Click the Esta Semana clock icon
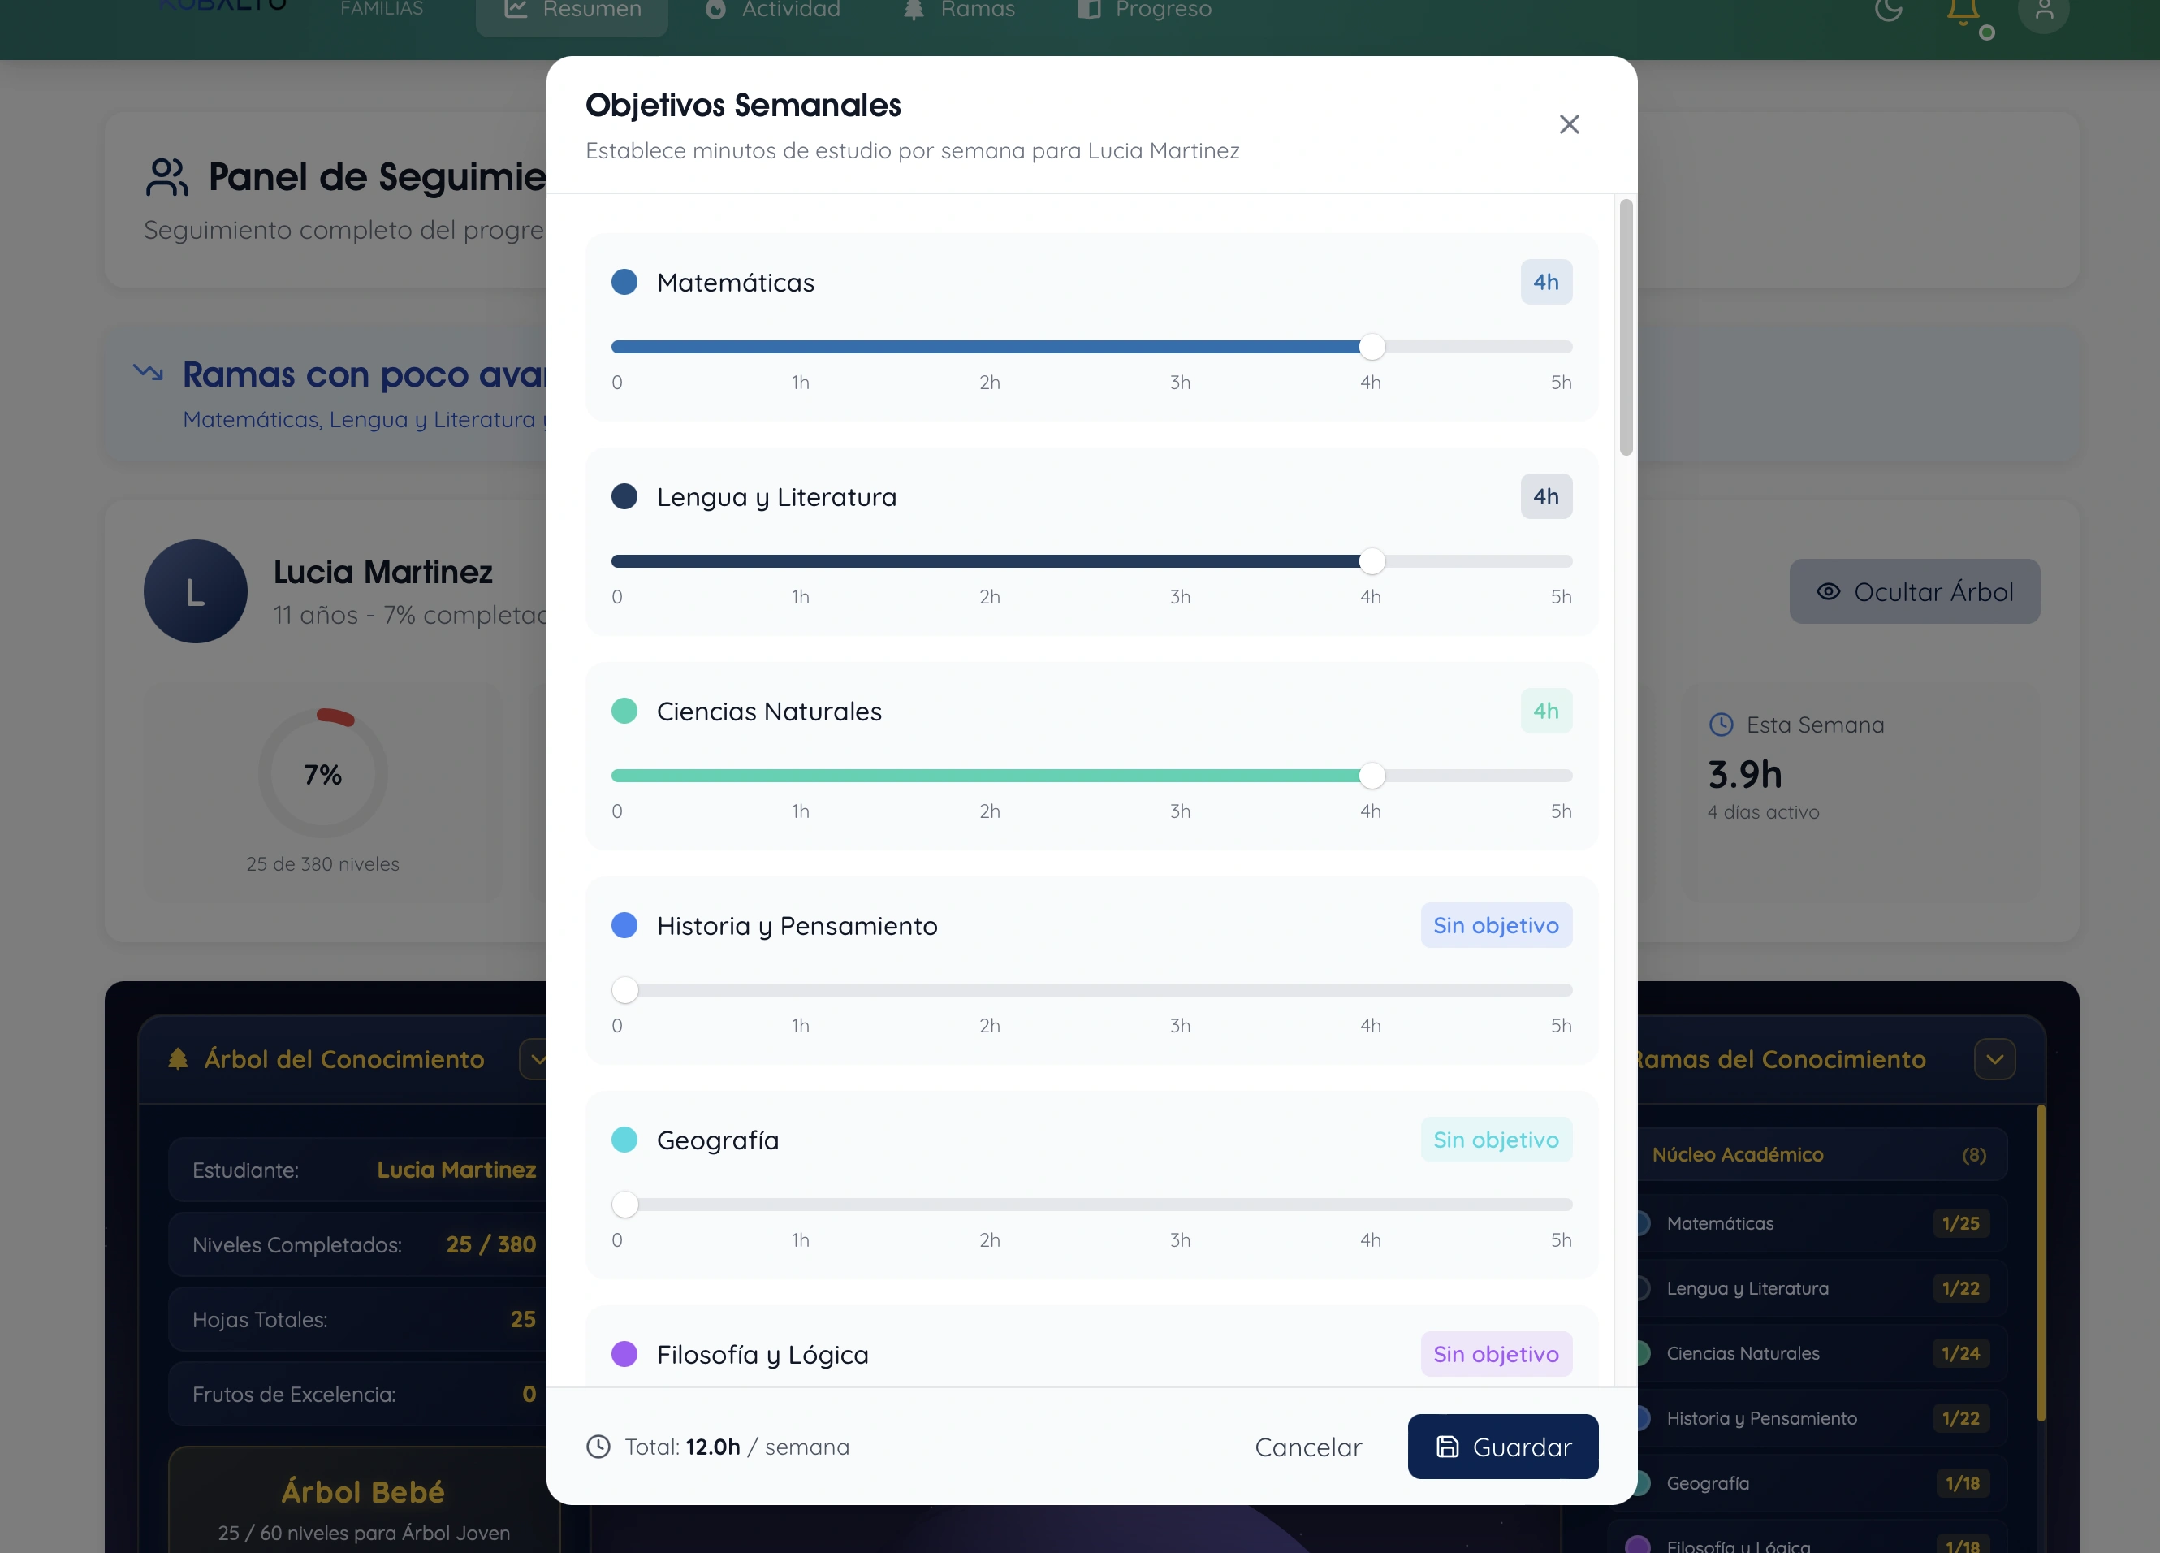 1721,725
